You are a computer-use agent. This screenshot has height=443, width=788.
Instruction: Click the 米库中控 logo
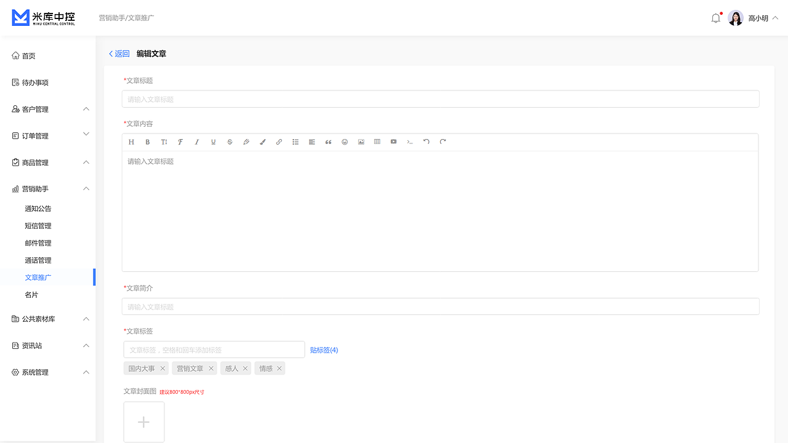pos(44,18)
